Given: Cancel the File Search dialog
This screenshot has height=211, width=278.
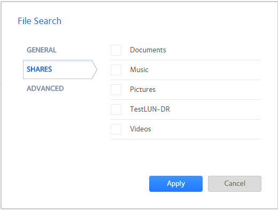Looking at the screenshot, I should pos(235,184).
